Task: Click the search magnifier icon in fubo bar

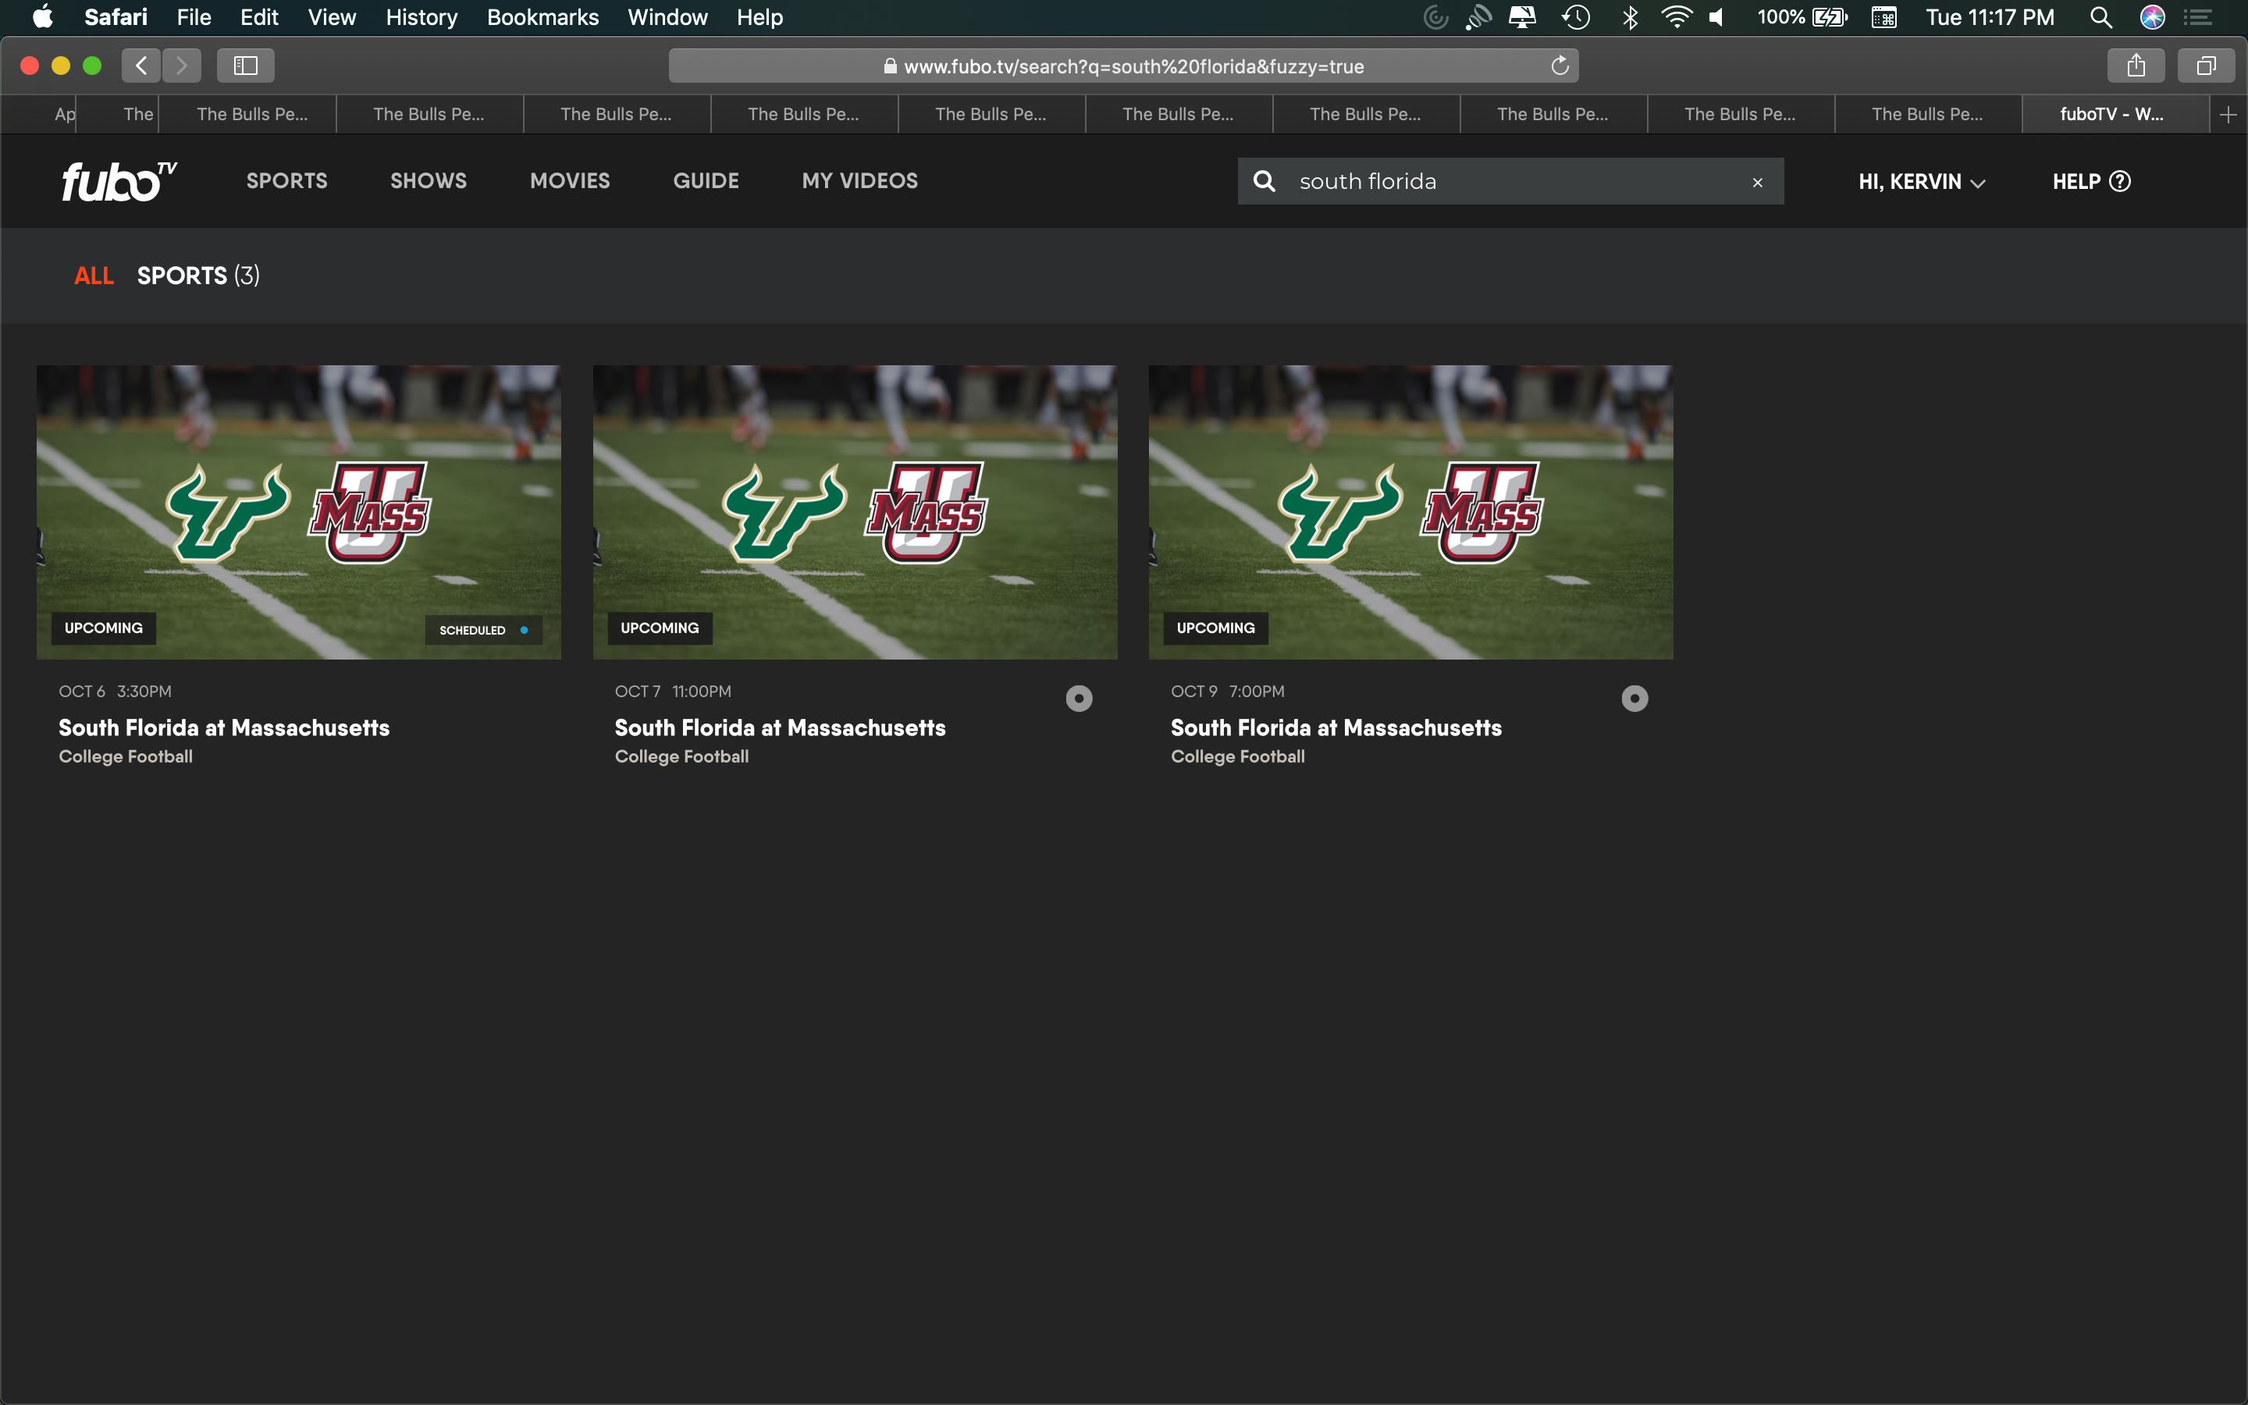Action: (x=1264, y=181)
